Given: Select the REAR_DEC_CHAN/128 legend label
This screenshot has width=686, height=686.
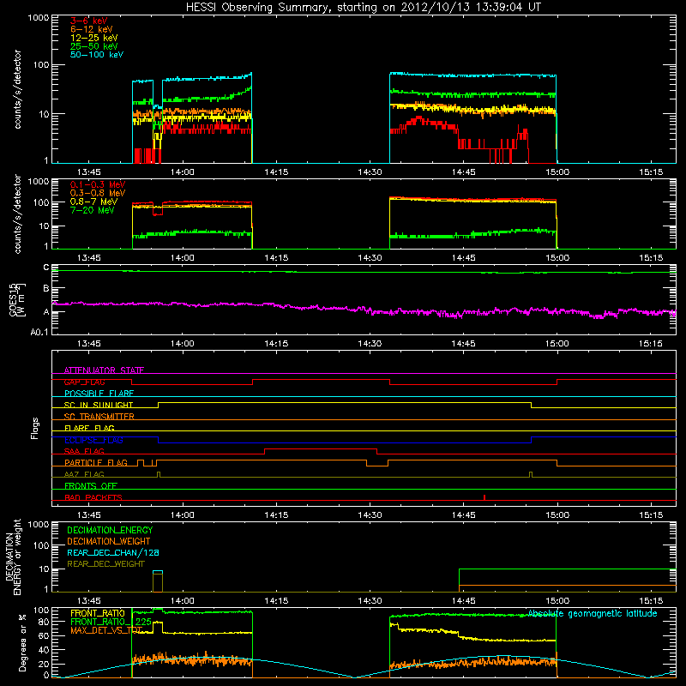Looking at the screenshot, I should 113,552.
